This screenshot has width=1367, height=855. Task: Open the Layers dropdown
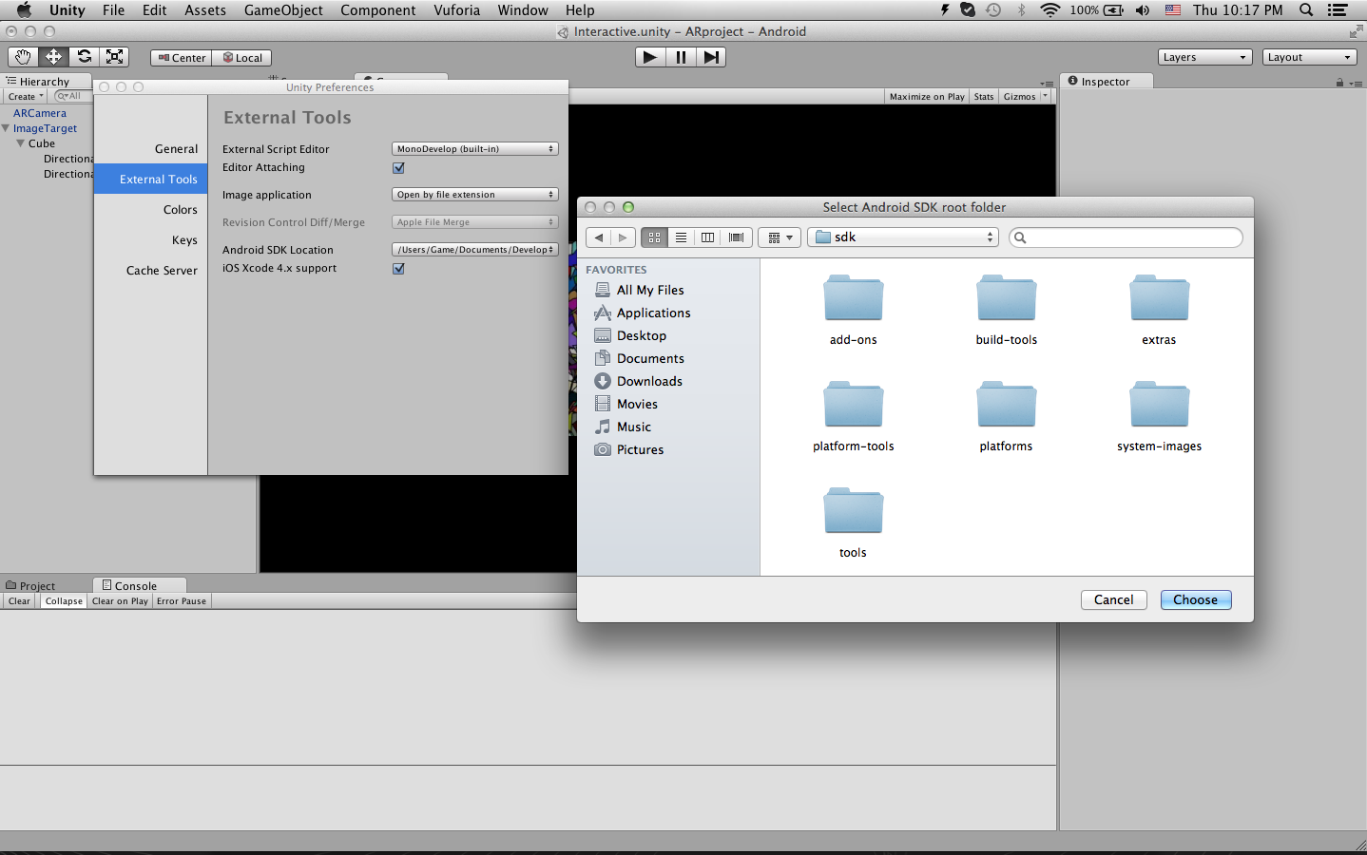1204,57
